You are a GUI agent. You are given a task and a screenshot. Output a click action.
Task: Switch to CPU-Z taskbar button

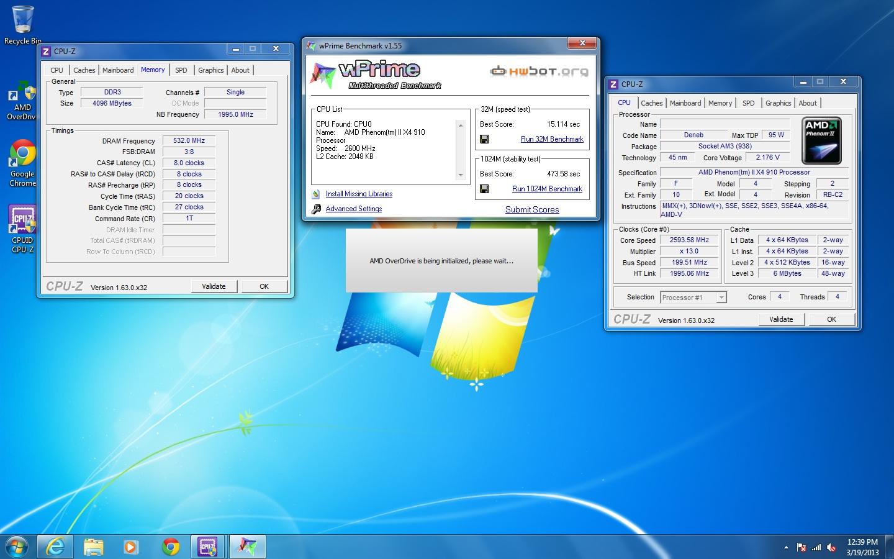point(207,547)
